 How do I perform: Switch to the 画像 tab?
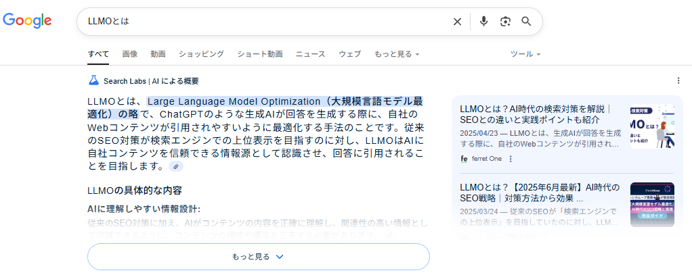click(x=130, y=54)
